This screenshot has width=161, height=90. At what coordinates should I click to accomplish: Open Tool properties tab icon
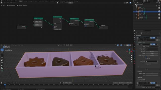pyautogui.click(x=134, y=33)
